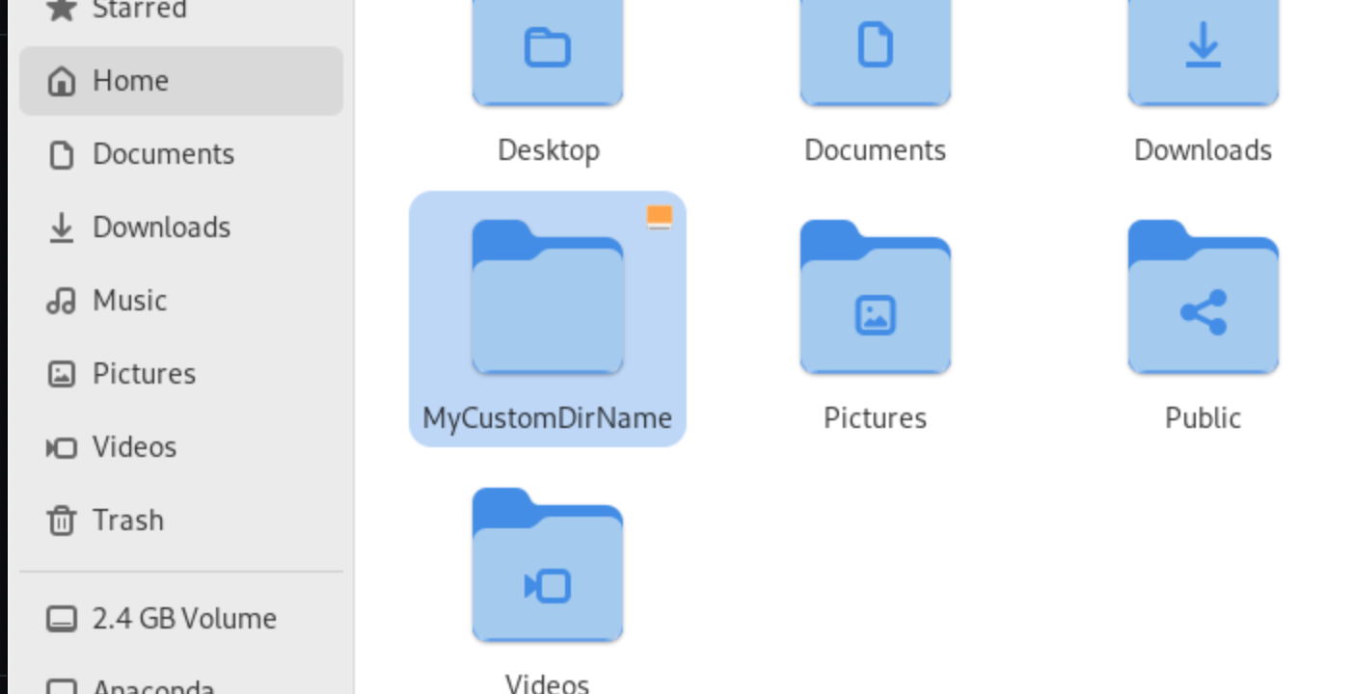Open the Documents folder in the file view

(875, 58)
